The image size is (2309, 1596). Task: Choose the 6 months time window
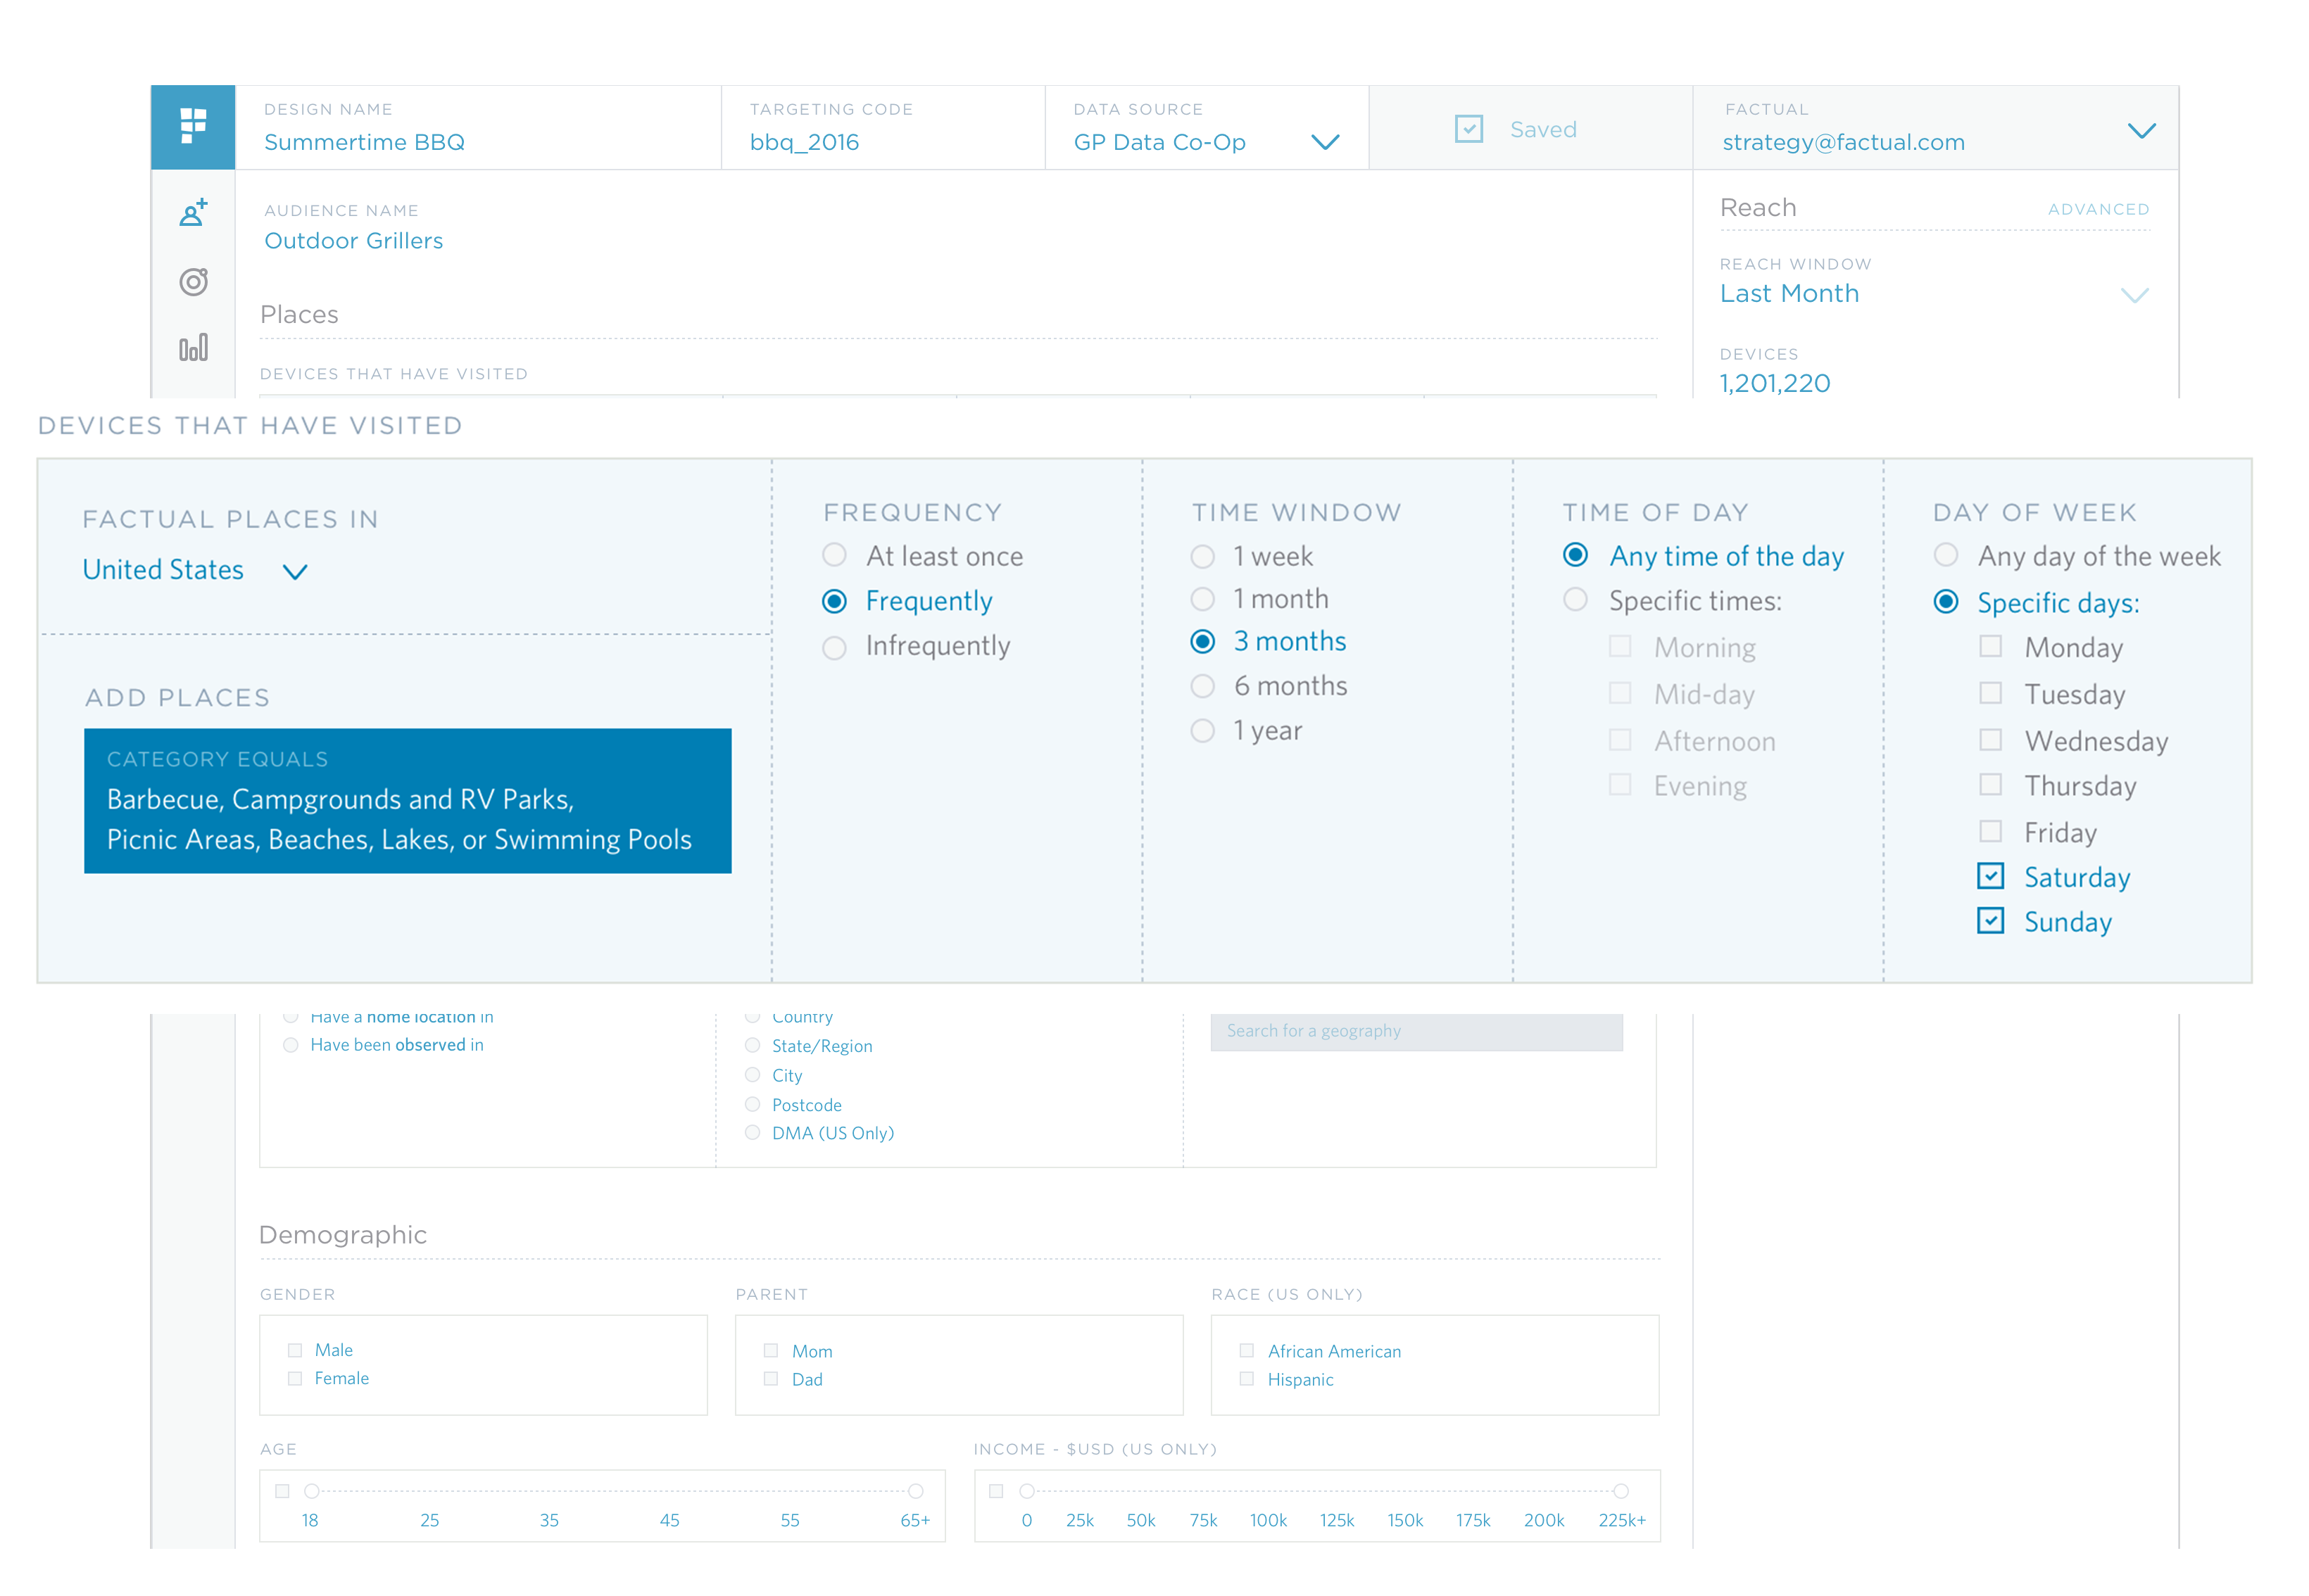1202,686
